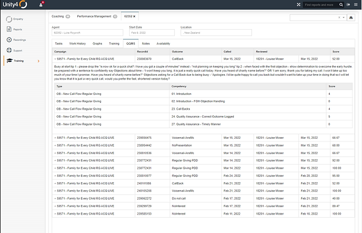
Task: Select the 01. Introduction competency
Action: [x=182, y=94]
